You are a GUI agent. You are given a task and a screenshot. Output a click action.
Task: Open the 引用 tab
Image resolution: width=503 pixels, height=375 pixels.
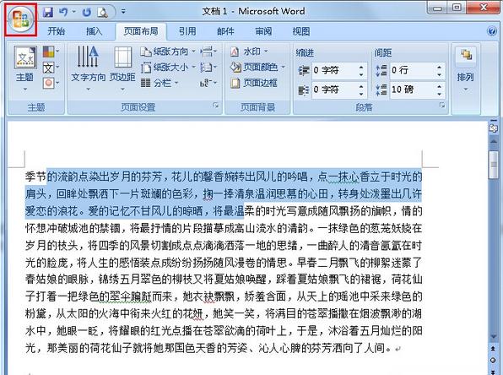187,31
